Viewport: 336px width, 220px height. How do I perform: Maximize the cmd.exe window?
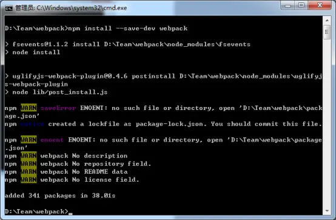click(301, 5)
